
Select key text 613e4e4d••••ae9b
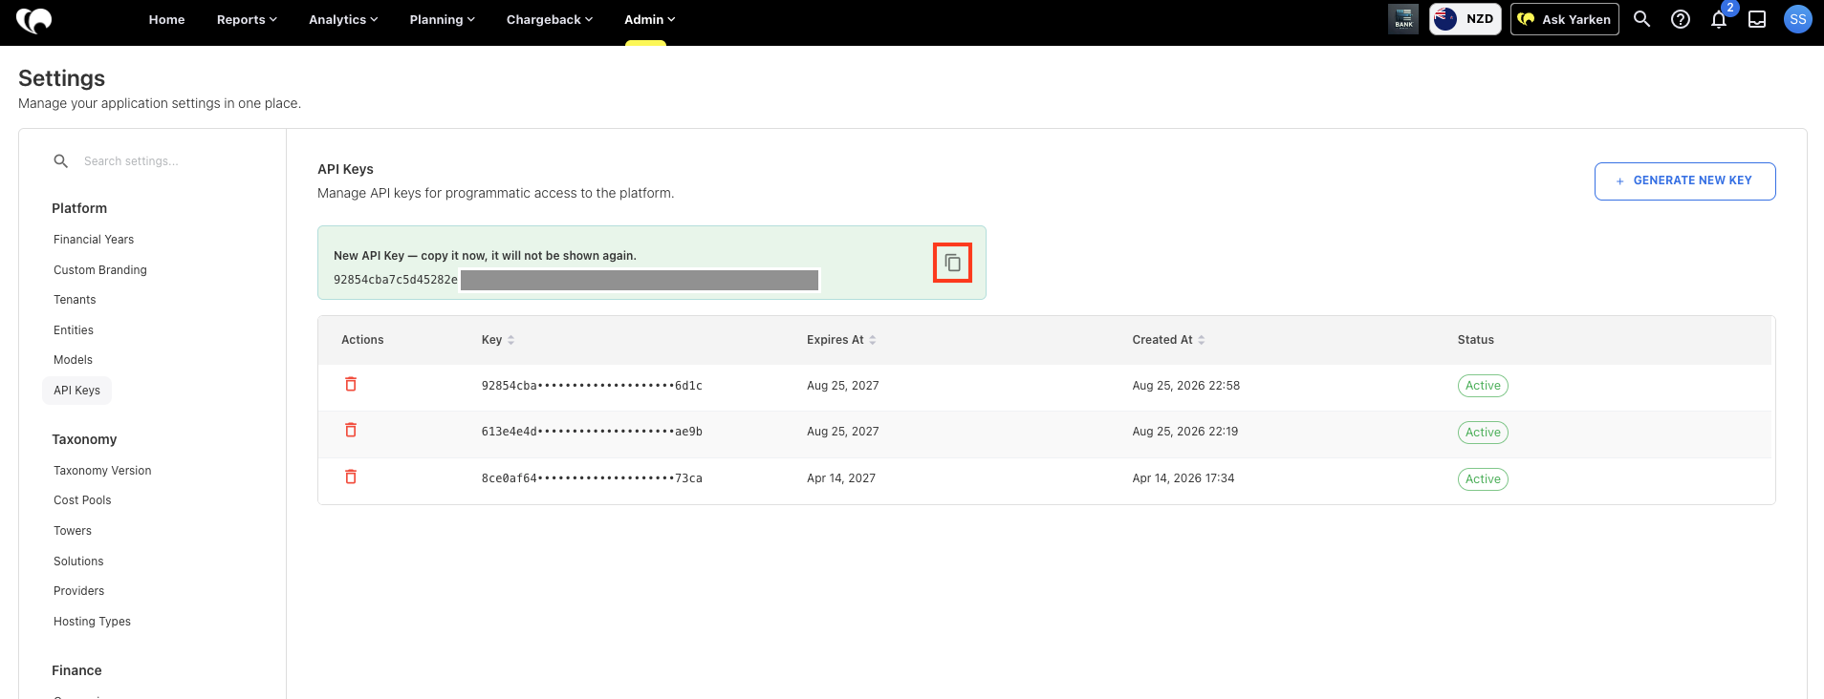(x=592, y=432)
